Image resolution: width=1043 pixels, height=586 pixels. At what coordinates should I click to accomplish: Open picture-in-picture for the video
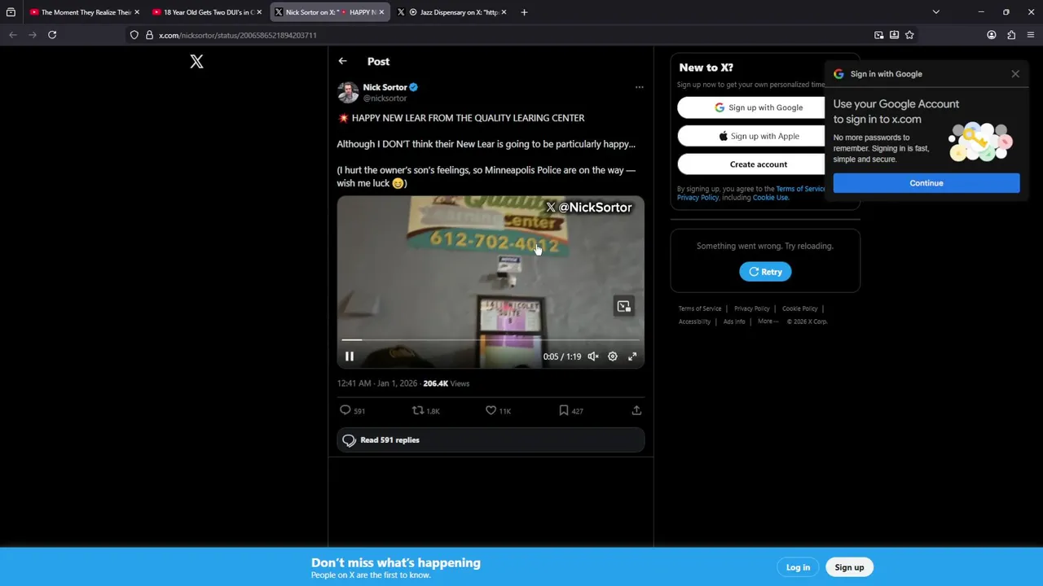tap(623, 307)
